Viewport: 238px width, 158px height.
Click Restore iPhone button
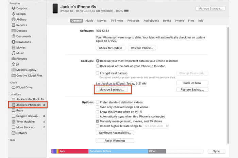[142, 48]
